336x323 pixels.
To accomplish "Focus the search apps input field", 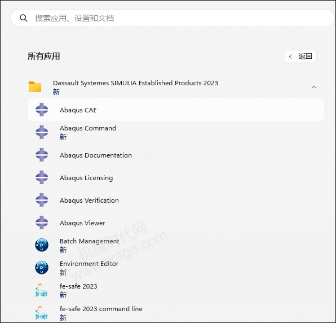I will pos(173,18).
